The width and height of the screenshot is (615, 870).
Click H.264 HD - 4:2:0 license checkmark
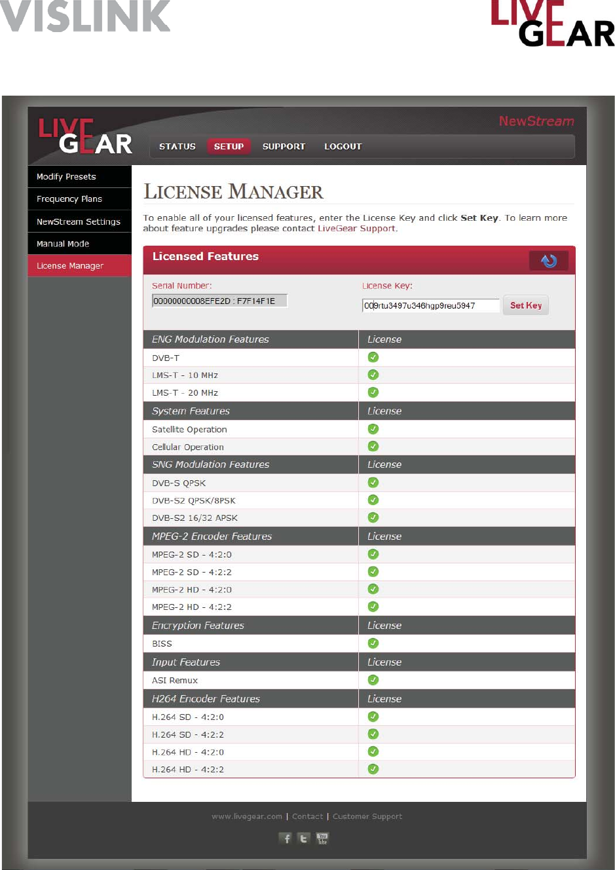click(373, 751)
